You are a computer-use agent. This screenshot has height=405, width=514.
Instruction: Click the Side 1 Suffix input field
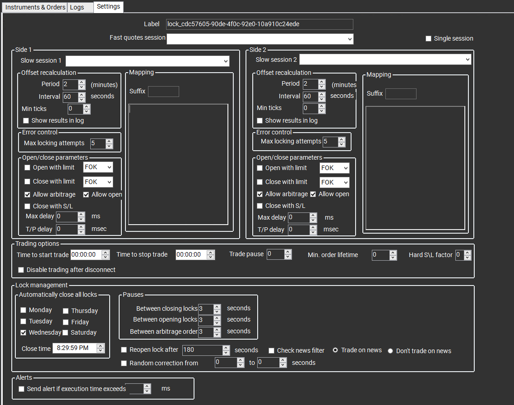click(163, 92)
